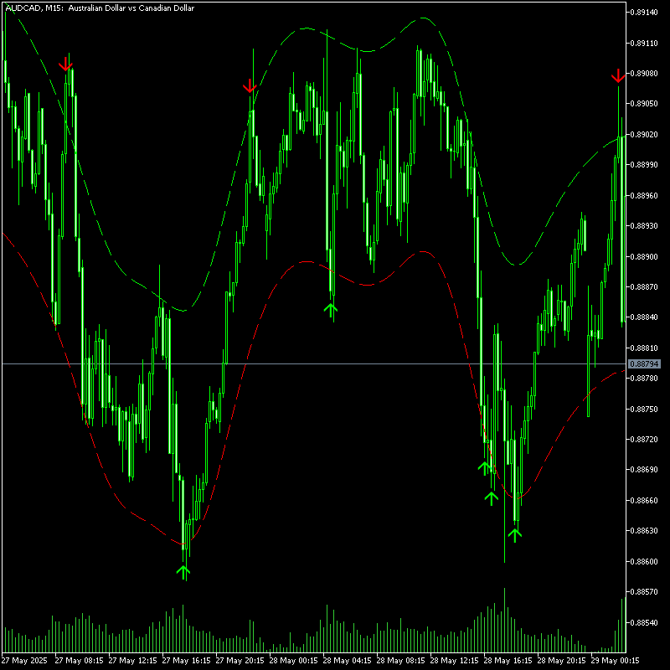The width and height of the screenshot is (670, 670).
Task: Select the 28 May 00:15 time label
Action: pyautogui.click(x=293, y=660)
